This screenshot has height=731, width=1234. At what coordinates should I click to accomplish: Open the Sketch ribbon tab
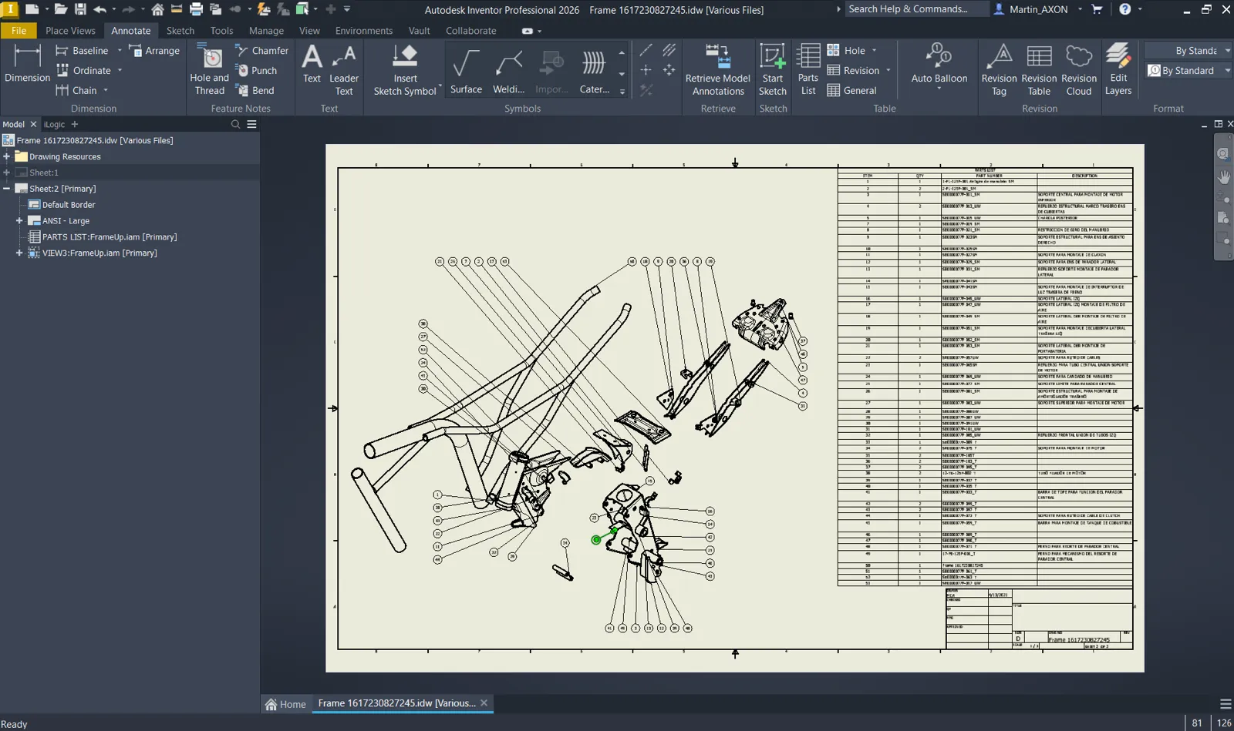pyautogui.click(x=180, y=31)
